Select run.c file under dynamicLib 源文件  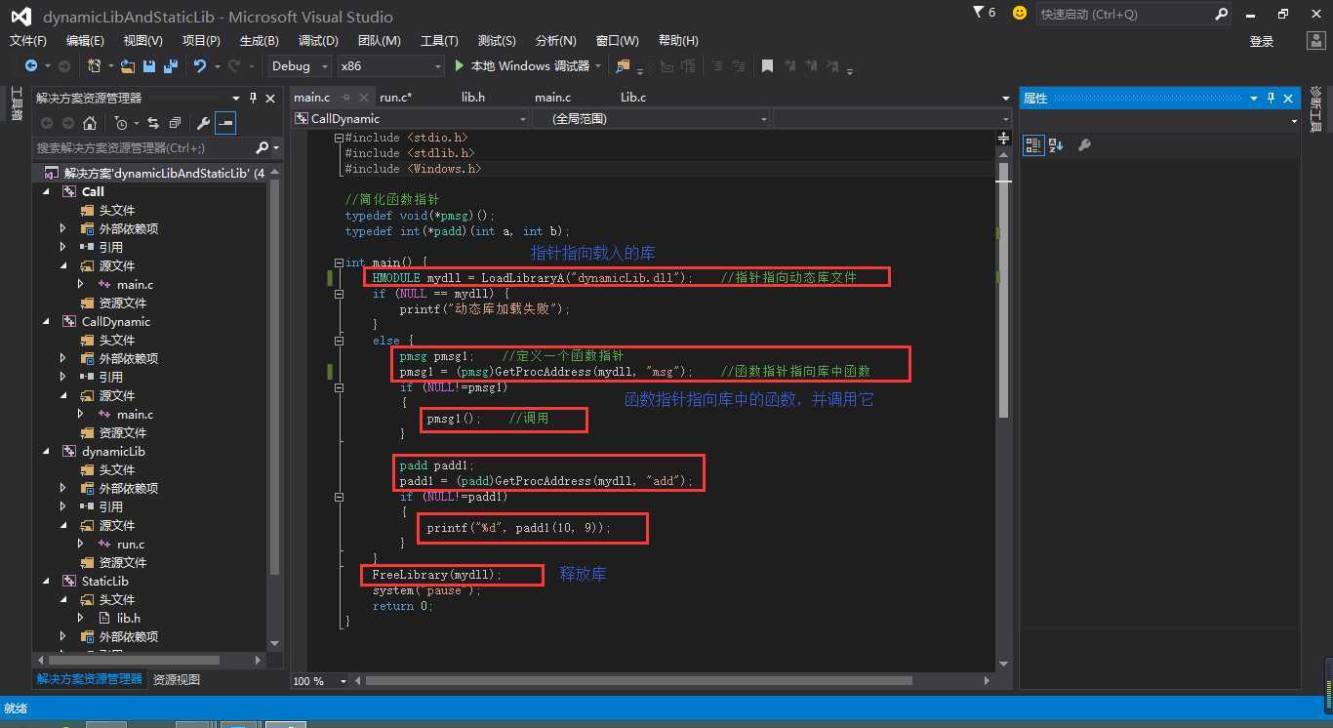(131, 545)
